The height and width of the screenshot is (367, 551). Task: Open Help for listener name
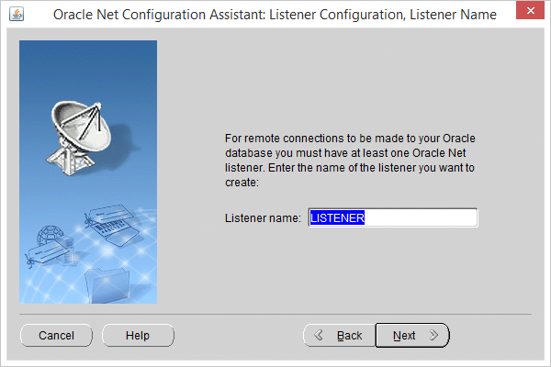138,336
